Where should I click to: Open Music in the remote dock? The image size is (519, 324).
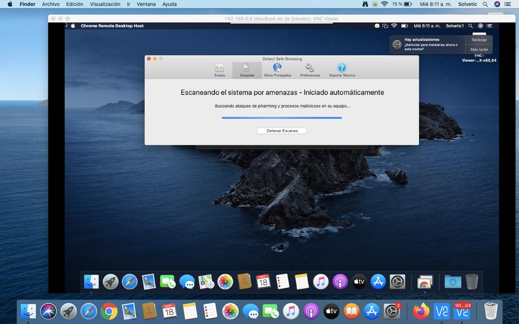click(x=321, y=282)
